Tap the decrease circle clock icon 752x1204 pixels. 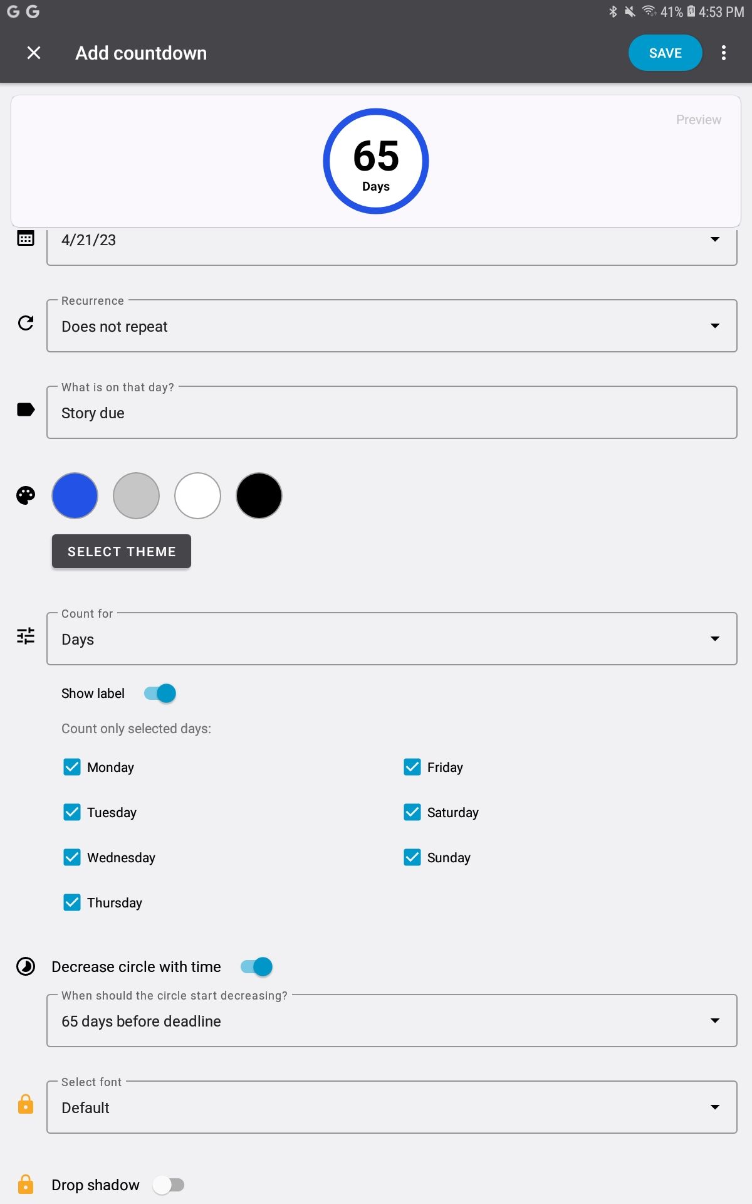point(26,966)
